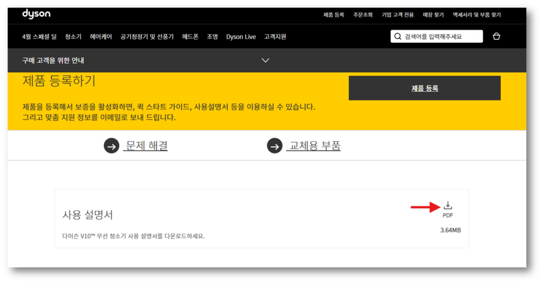
Task: Click arrow icon next to 문제 해결
Action: [111, 146]
